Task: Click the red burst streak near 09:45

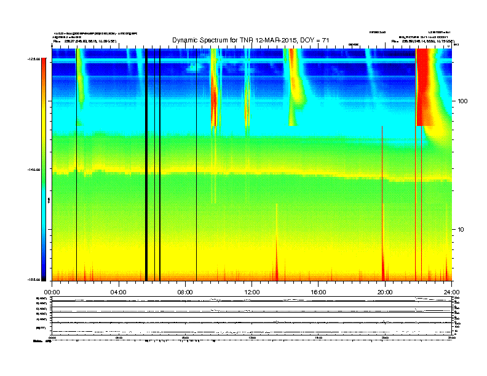Action: (x=214, y=100)
